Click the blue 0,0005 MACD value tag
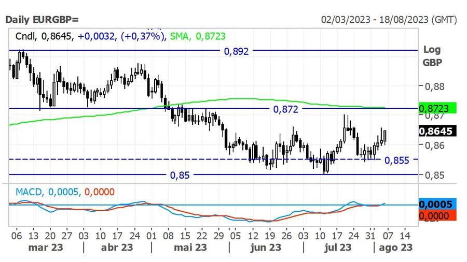 pyautogui.click(x=437, y=203)
